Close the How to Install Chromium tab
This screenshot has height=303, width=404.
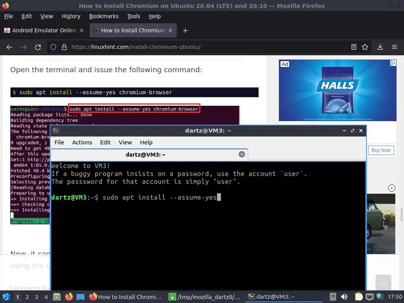pos(170,30)
